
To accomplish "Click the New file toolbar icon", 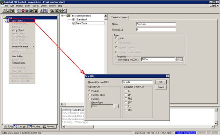I will coord(4,11).
